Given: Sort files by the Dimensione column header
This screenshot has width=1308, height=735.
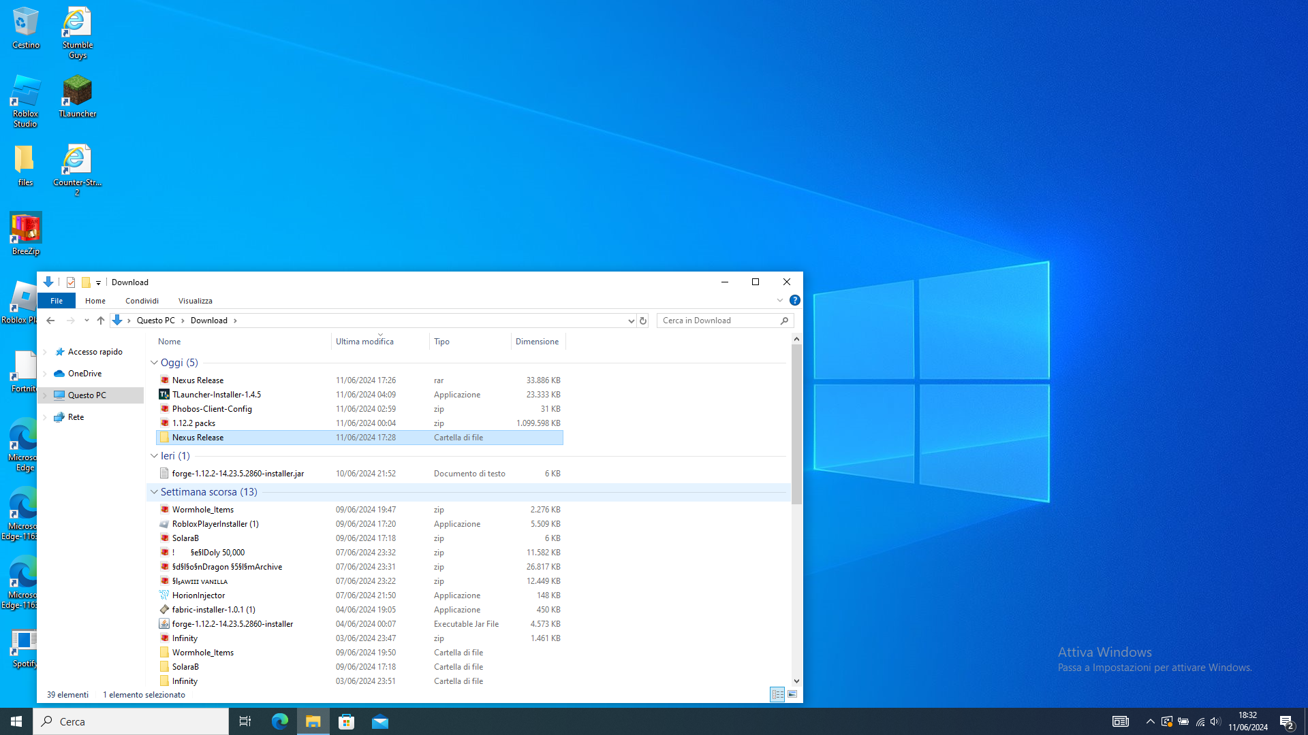Looking at the screenshot, I should (537, 342).
